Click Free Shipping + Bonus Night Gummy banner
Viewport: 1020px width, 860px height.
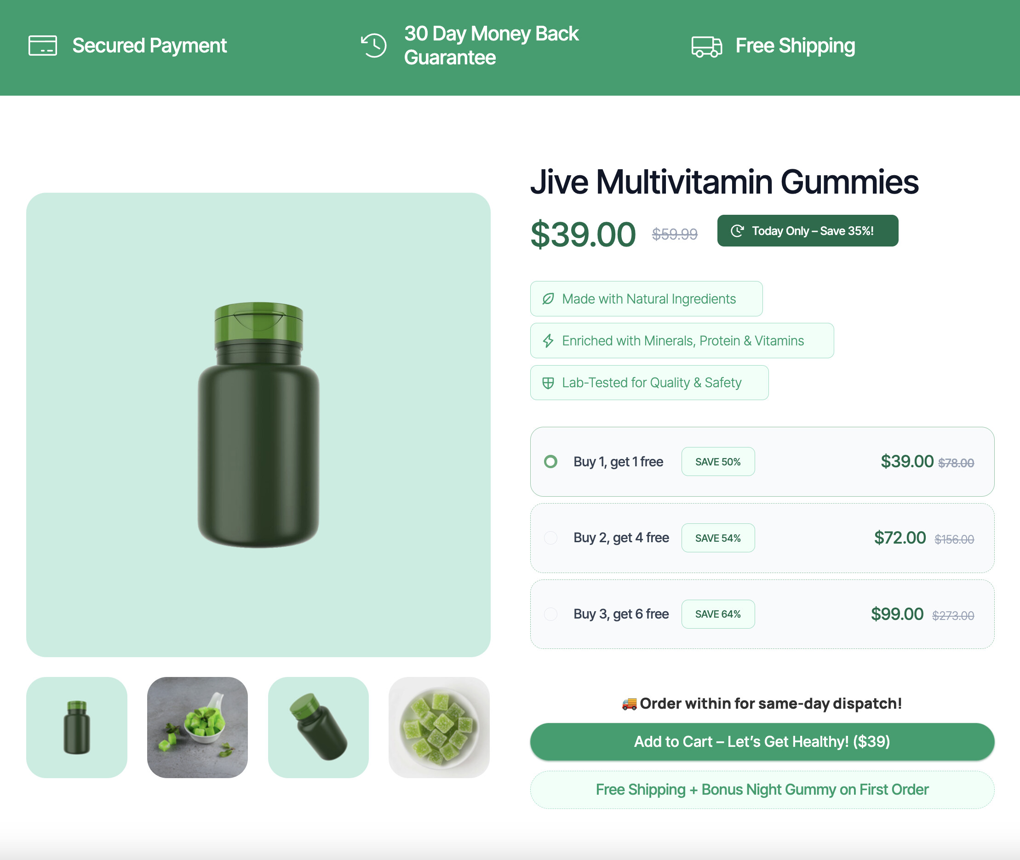click(x=762, y=790)
